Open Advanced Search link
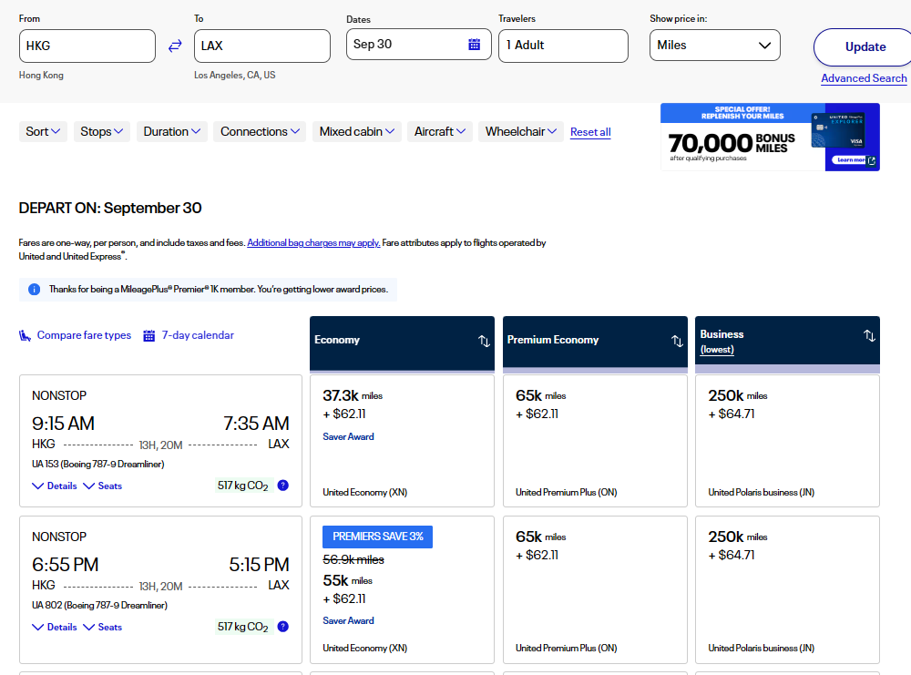Screen dimensions: 911x675 [x=864, y=78]
